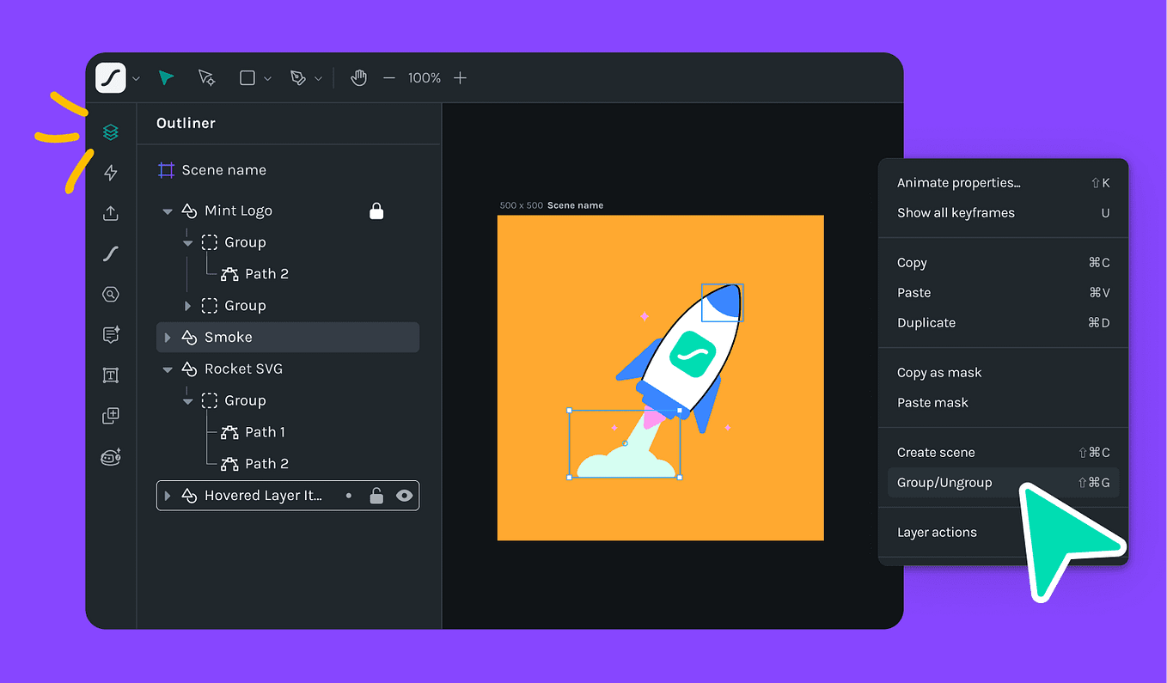Screen dimensions: 1167x683
Task: Select the node selection tool
Action: coord(206,77)
